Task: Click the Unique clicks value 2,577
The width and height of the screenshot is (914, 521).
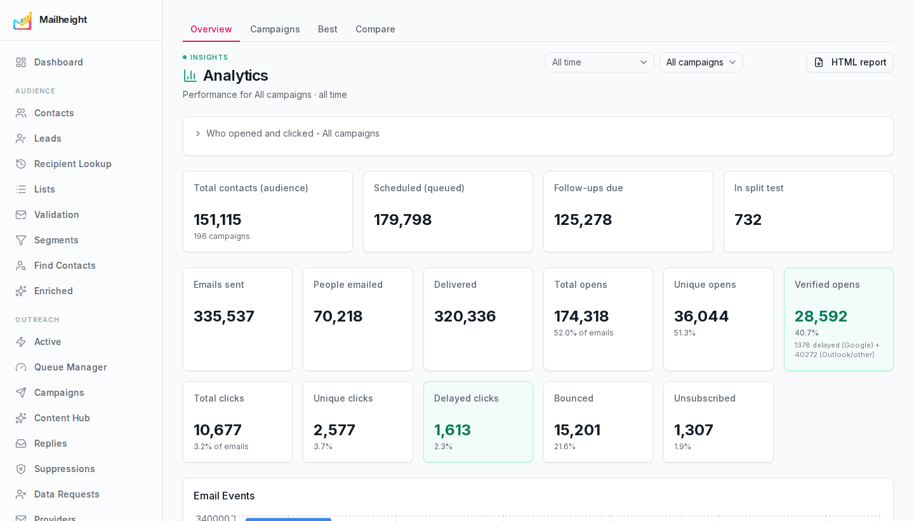Action: [334, 430]
